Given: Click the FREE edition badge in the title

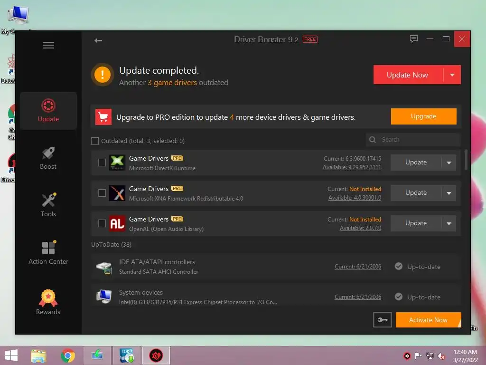Looking at the screenshot, I should point(310,39).
